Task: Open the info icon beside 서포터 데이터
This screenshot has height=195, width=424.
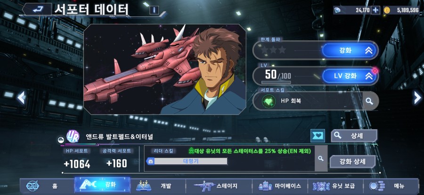Action: (154, 10)
